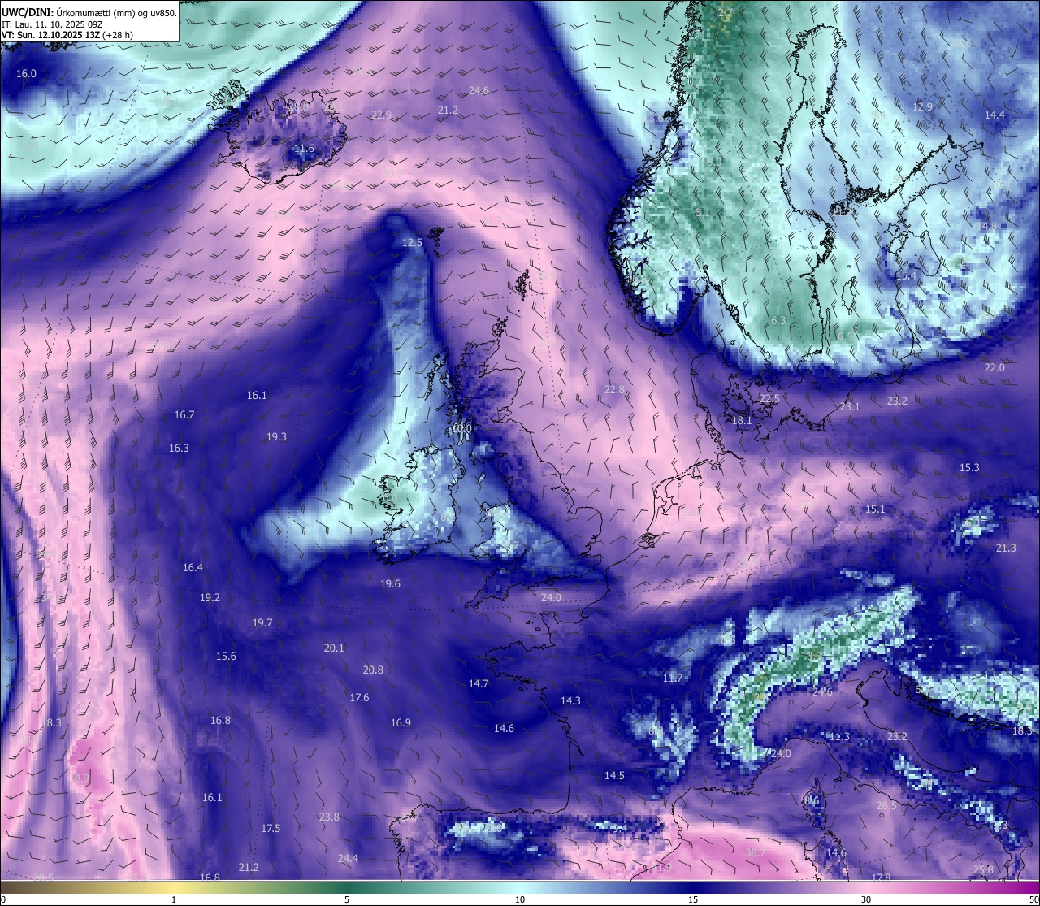Viewport: 1040px width, 906px height.
Task: Click the 16.3 value in the Atlantic
Action: coord(179,449)
